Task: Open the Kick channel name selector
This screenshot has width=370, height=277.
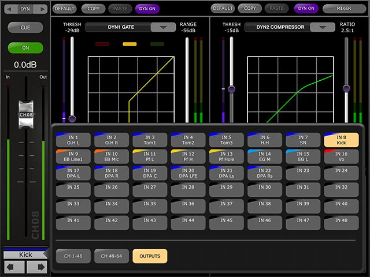Action: point(25,254)
